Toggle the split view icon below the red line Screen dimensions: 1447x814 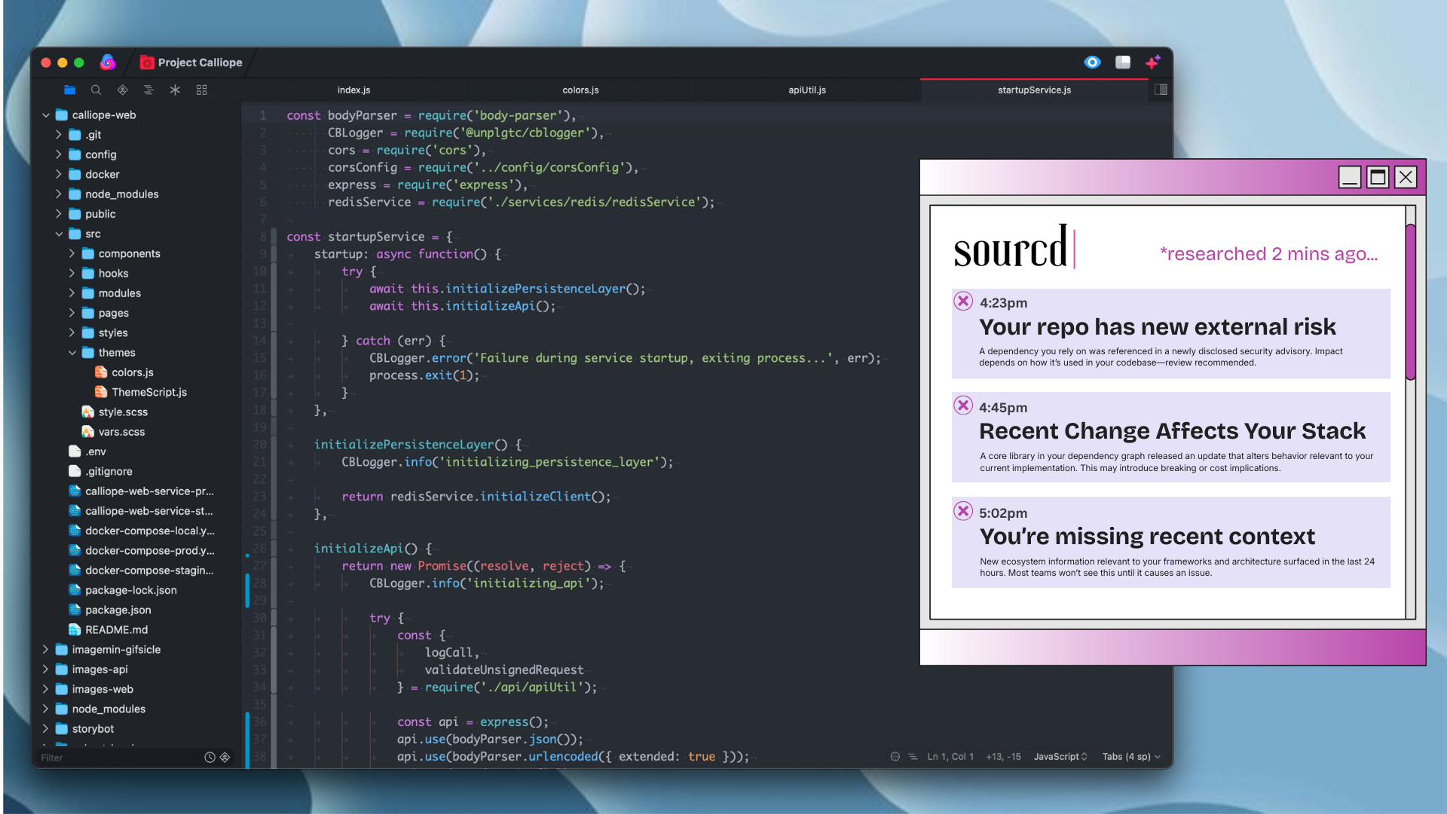(1161, 90)
